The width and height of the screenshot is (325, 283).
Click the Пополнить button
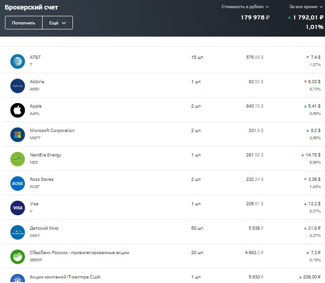click(x=24, y=23)
